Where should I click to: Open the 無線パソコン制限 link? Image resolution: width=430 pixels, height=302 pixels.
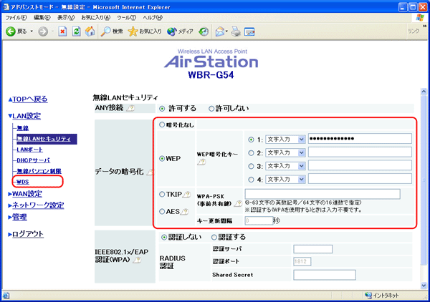39,172
